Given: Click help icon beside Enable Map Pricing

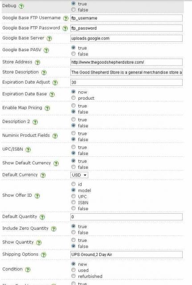Looking at the screenshot, I should [47, 108].
